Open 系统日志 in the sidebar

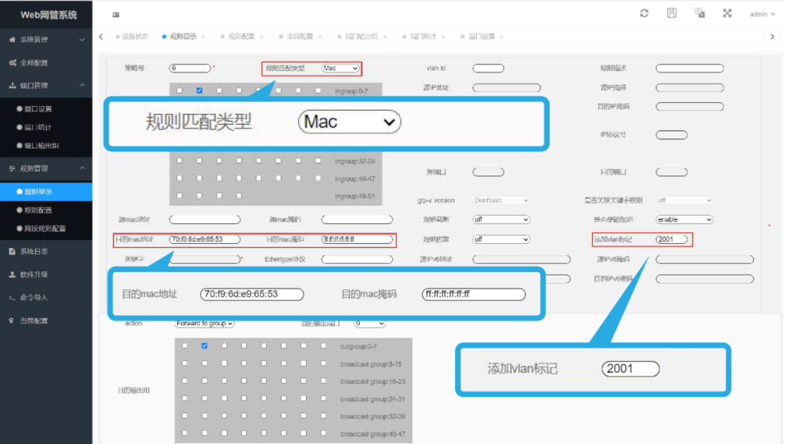(x=32, y=252)
